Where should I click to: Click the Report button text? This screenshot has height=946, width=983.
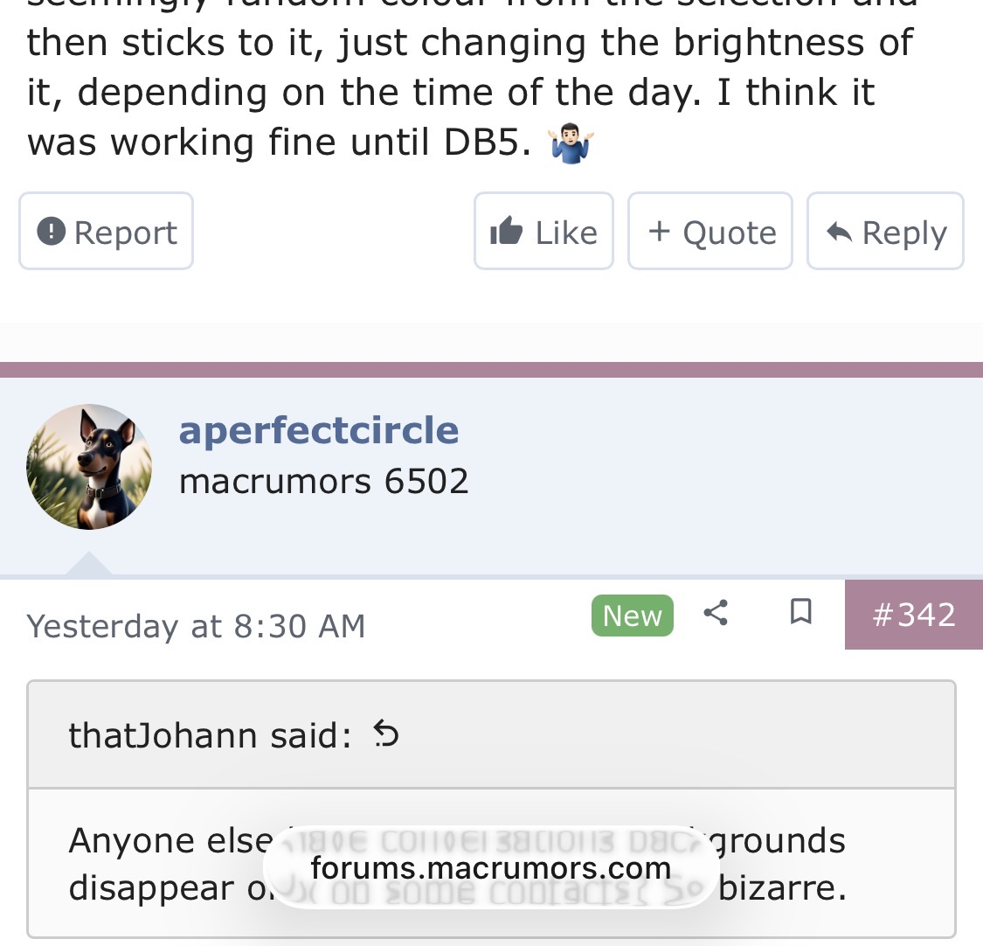125,233
